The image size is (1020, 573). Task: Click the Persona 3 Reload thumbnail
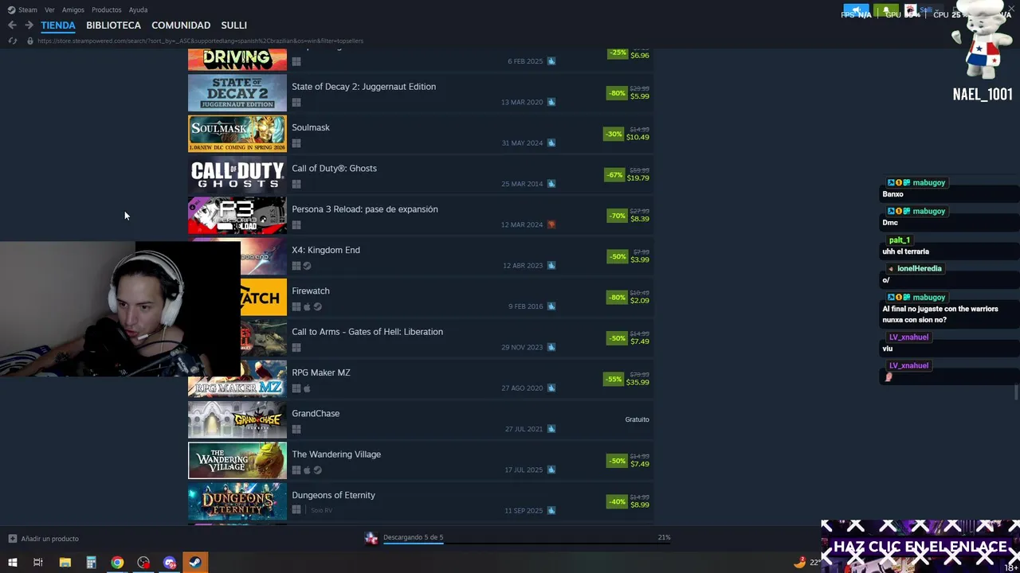pos(237,216)
